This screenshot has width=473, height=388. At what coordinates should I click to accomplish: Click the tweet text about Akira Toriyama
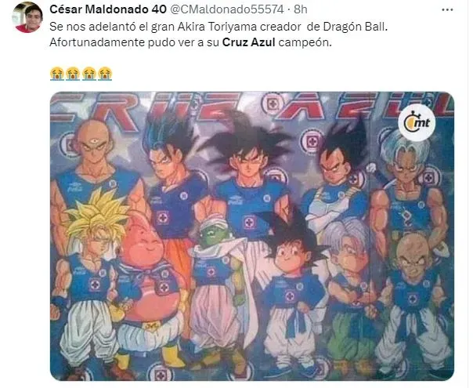(218, 34)
